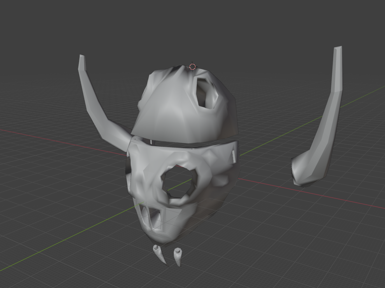Viewport: 385px width, 288px height.
Task: Select the right fang below the jaw
Action: pyautogui.click(x=178, y=256)
